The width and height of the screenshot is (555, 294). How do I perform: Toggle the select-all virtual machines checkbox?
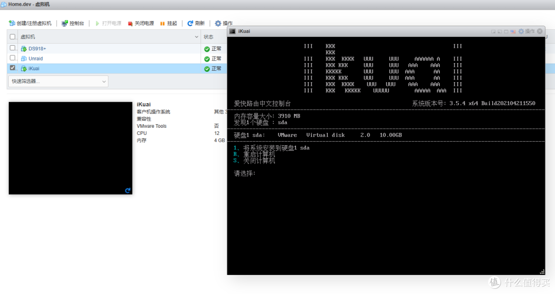pos(13,37)
